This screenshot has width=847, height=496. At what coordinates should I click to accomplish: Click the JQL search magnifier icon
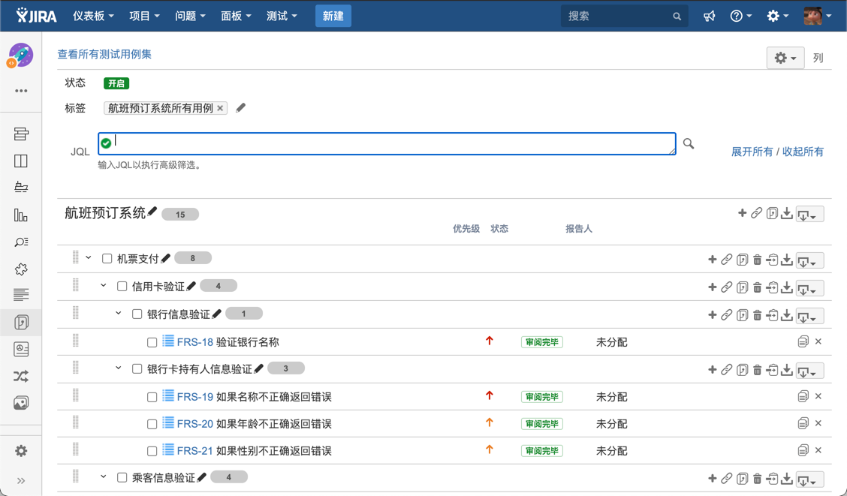(x=689, y=143)
